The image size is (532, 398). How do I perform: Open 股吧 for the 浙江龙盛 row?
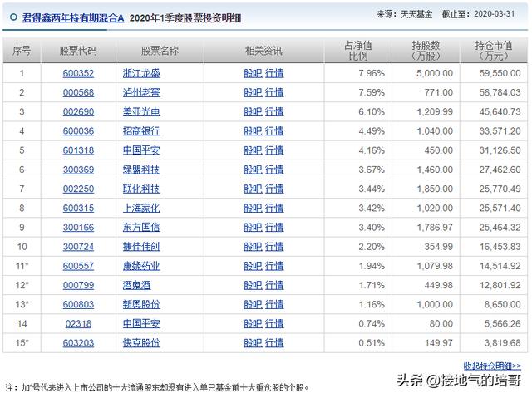(x=253, y=73)
